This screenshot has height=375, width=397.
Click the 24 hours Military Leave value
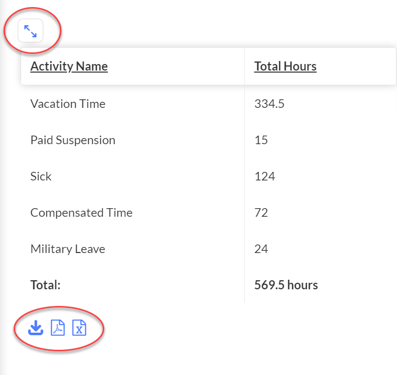click(261, 249)
